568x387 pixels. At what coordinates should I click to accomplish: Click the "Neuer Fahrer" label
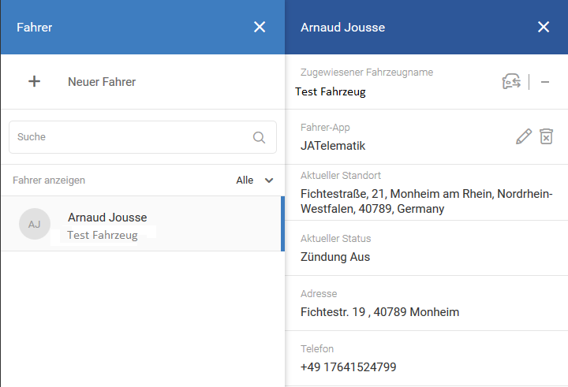[102, 82]
